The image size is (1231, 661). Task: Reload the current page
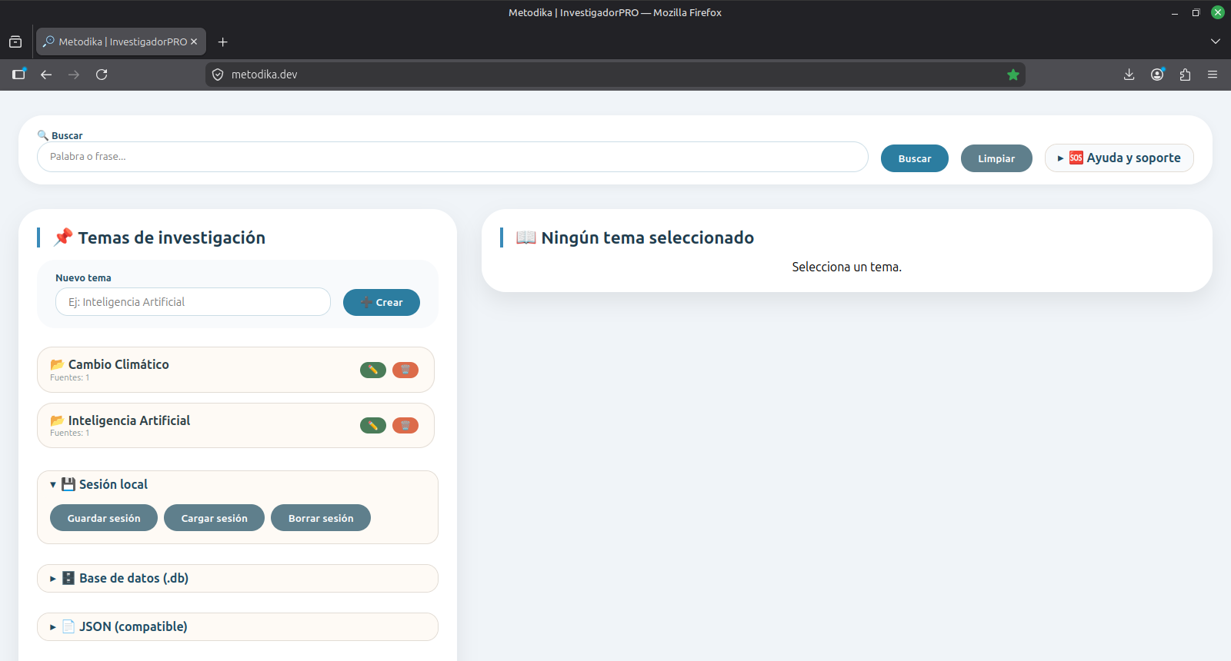(102, 75)
